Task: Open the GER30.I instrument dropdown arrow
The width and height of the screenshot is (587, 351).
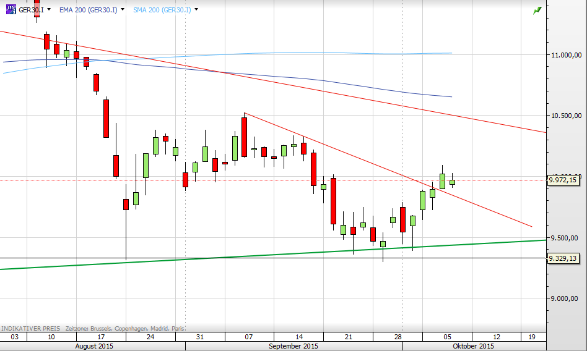Action: pyautogui.click(x=49, y=9)
